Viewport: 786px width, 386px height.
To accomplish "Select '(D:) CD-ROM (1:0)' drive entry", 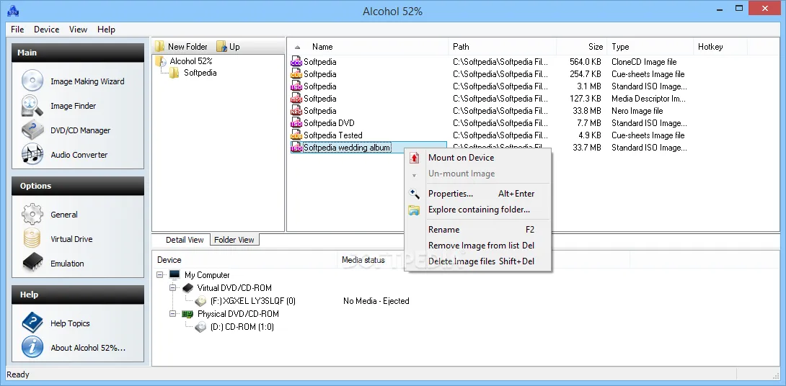I will [x=242, y=328].
